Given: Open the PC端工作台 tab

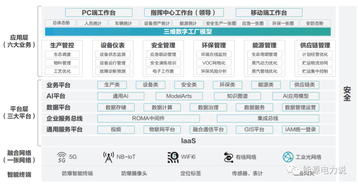Looking at the screenshot, I should click(x=100, y=13).
